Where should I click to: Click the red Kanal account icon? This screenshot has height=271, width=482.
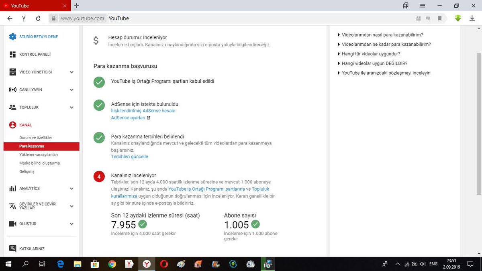pos(12,125)
